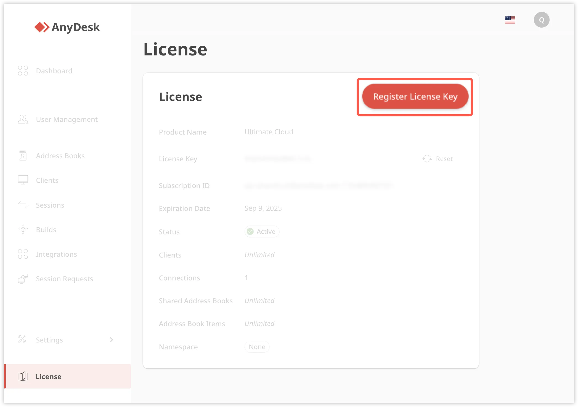Screen dimensions: 578x407
Task: Click the License book icon
Action: pos(23,376)
